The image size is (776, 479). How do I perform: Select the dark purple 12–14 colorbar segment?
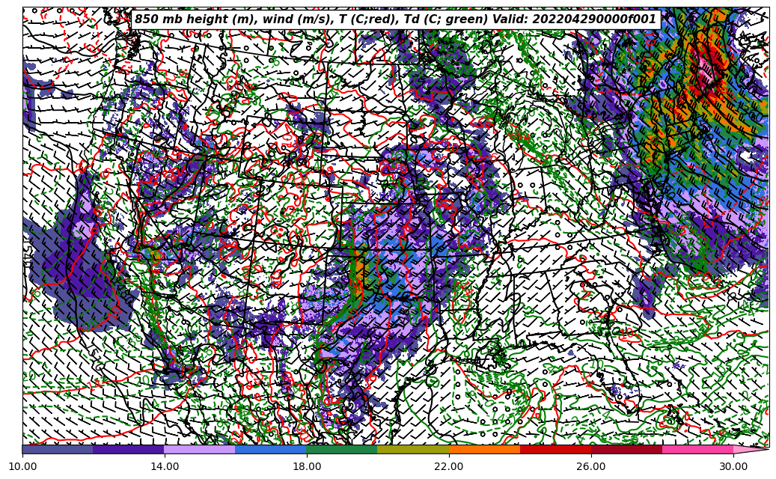coord(129,450)
